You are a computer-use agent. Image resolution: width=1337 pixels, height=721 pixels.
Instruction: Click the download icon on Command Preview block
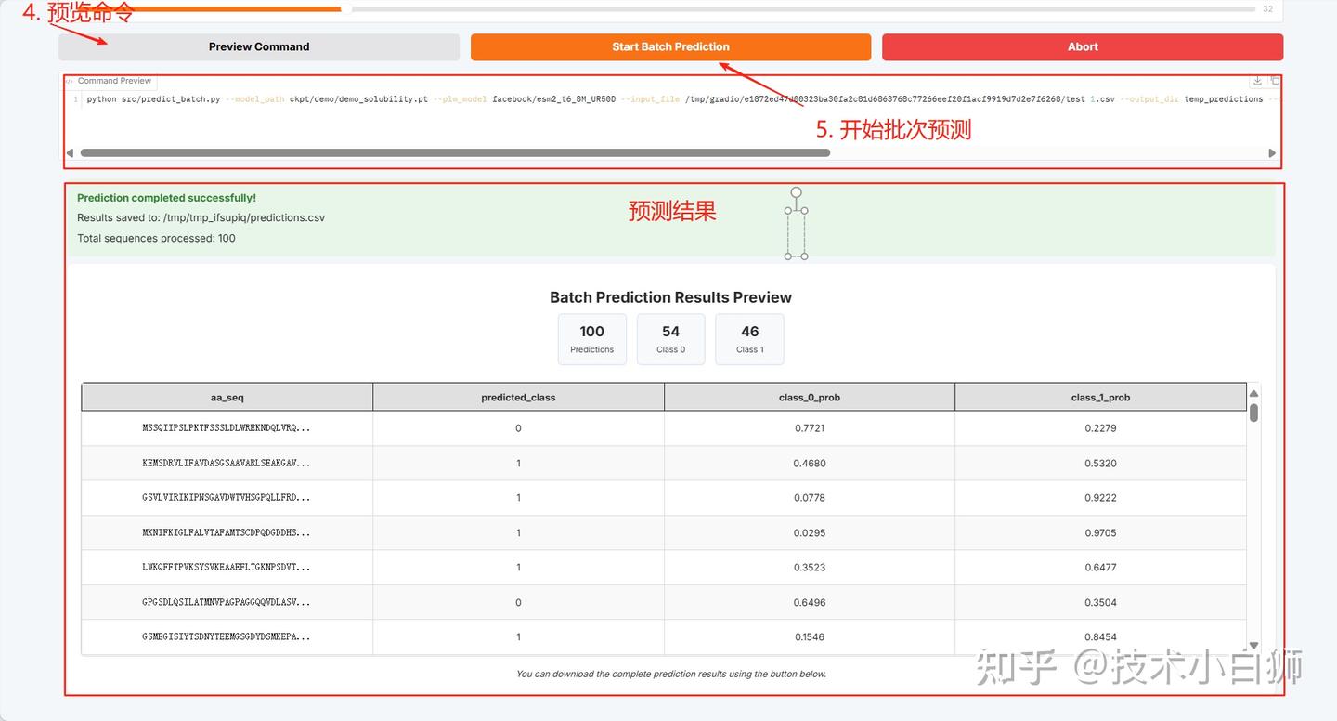[1257, 81]
